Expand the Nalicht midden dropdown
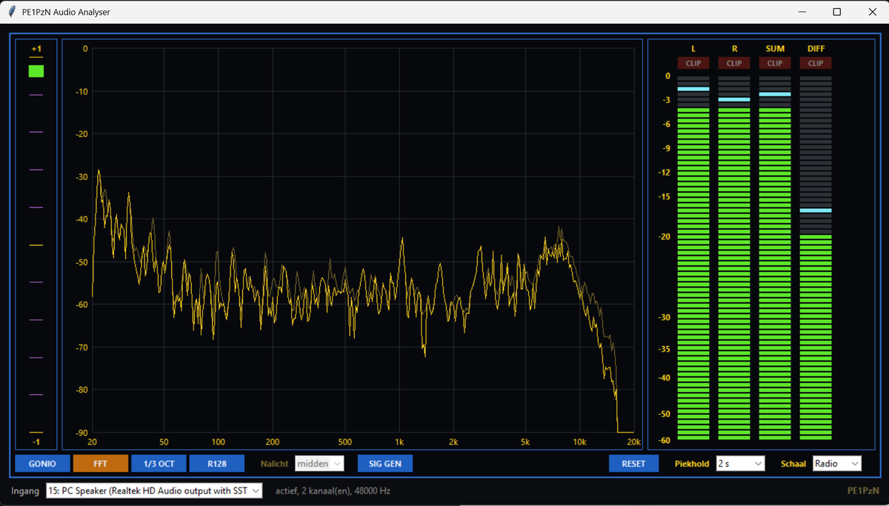The width and height of the screenshot is (889, 506). [x=319, y=463]
